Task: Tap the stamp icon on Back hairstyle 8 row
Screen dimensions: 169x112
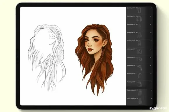Action: [152, 99]
